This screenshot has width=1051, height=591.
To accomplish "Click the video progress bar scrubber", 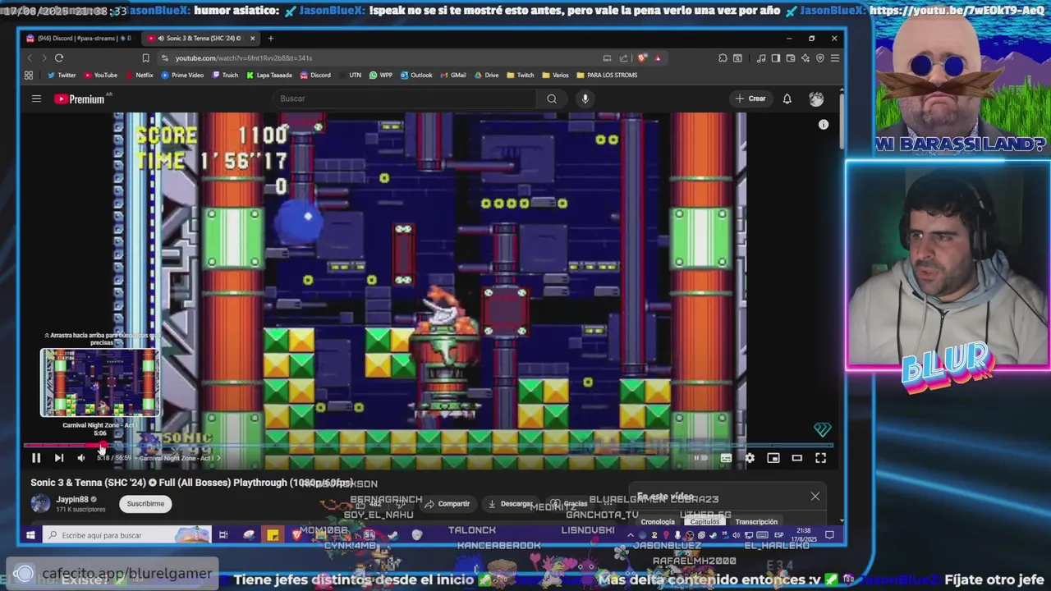I will (x=102, y=447).
